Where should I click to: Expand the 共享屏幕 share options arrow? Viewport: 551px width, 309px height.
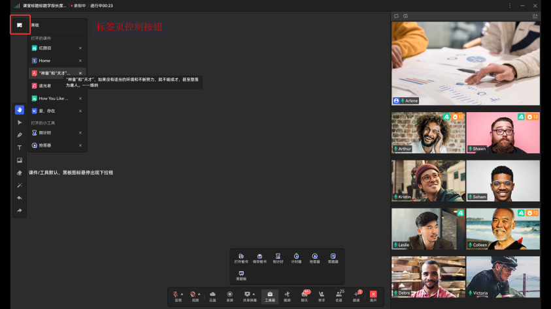[254, 294]
